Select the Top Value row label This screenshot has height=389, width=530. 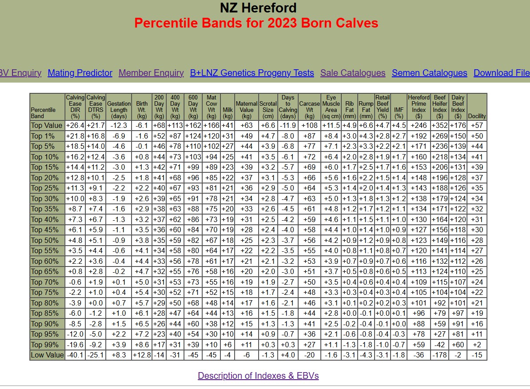click(x=48, y=126)
